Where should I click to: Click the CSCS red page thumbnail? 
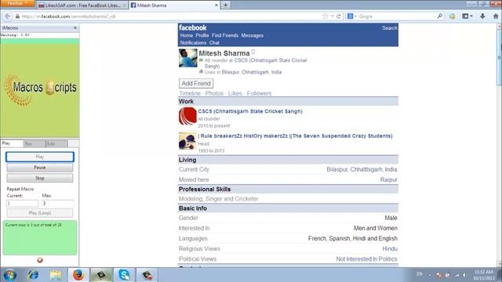pos(187,116)
